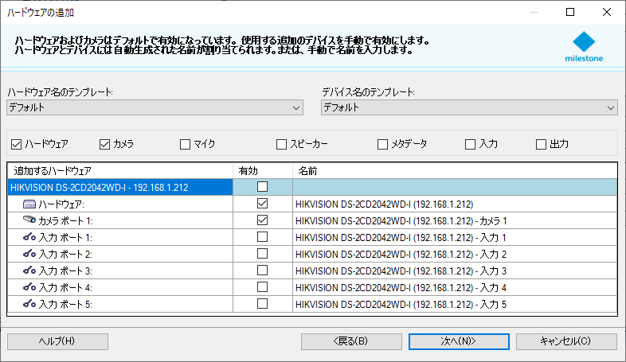
Task: Select the カメラ ポート 1: row label
Action: coord(65,221)
